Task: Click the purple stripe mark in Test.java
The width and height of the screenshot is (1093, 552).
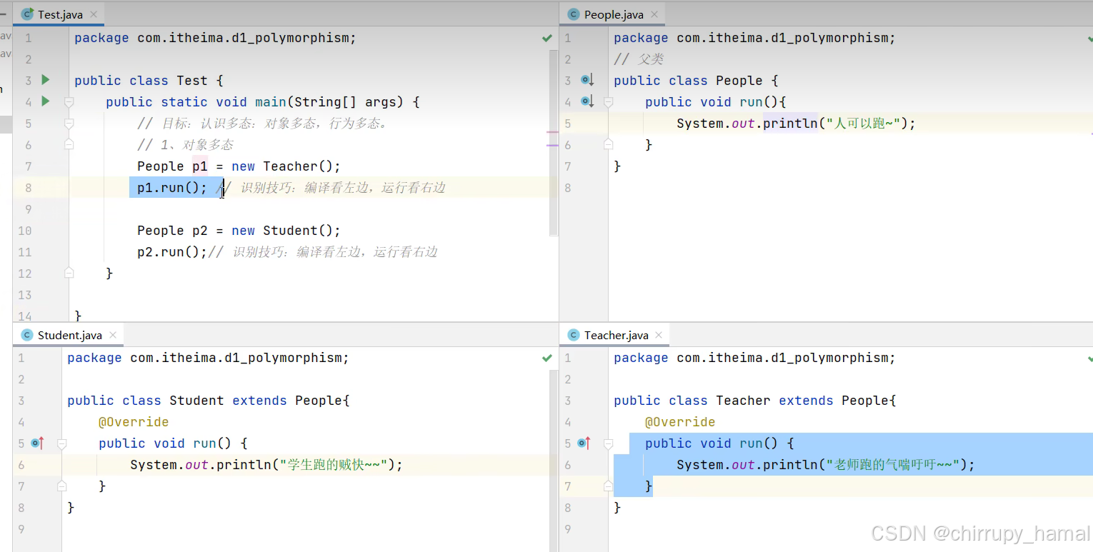Action: coord(552,145)
